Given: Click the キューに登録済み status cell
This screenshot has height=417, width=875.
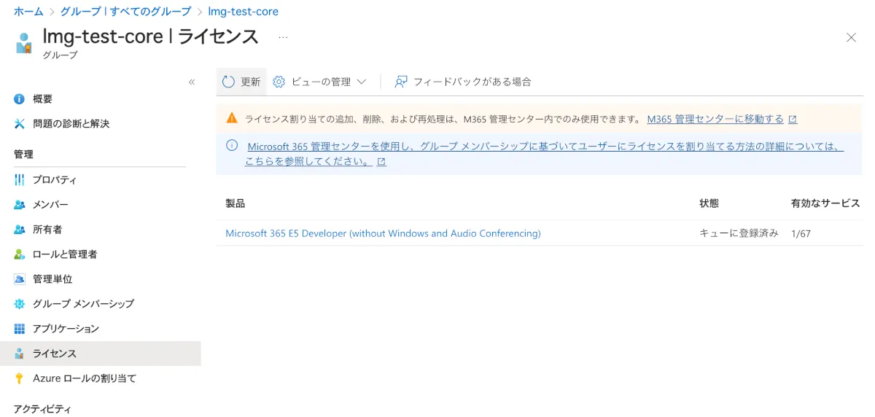Looking at the screenshot, I should coord(739,233).
